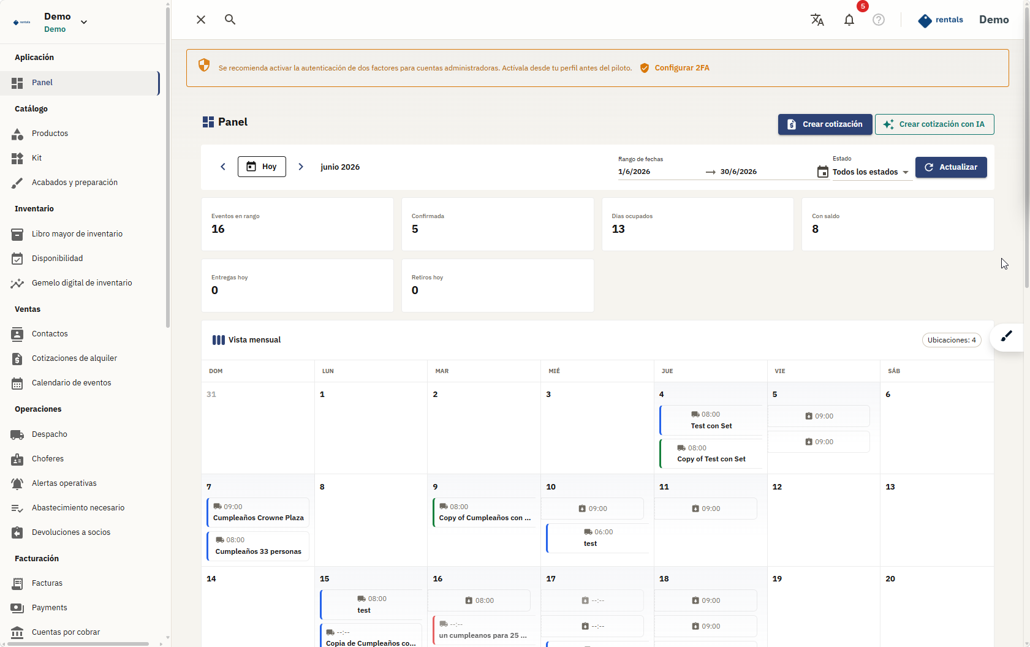Click the Hoy button
This screenshot has height=647, width=1030.
[262, 167]
